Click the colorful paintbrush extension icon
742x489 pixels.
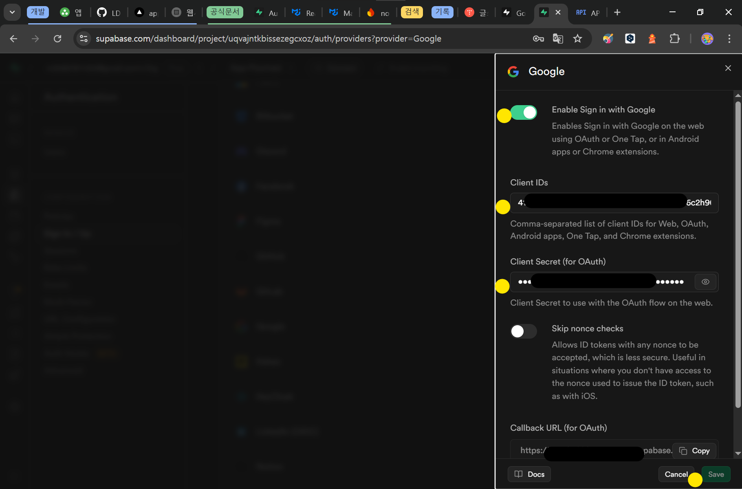coord(608,39)
